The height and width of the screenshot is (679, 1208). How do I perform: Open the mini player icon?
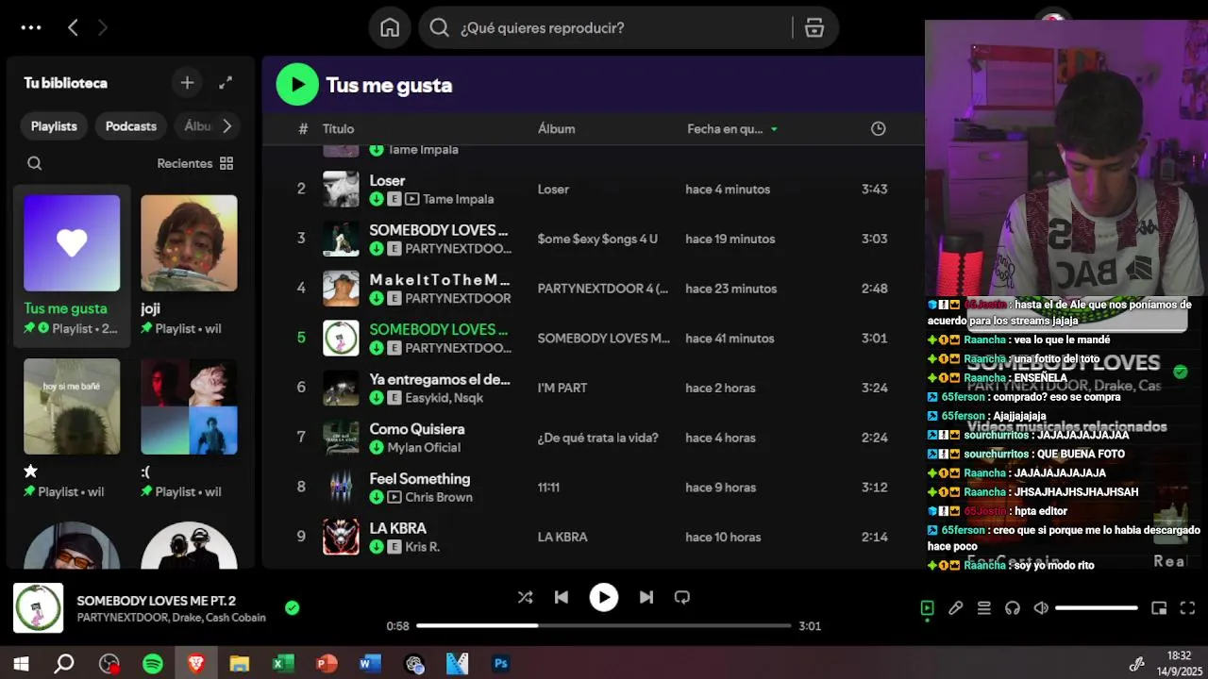click(x=1159, y=608)
